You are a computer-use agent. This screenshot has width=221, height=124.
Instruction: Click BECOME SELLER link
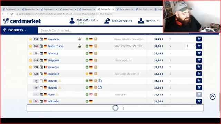point(118,21)
